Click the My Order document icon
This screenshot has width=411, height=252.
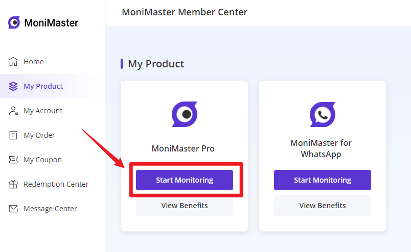coord(13,135)
